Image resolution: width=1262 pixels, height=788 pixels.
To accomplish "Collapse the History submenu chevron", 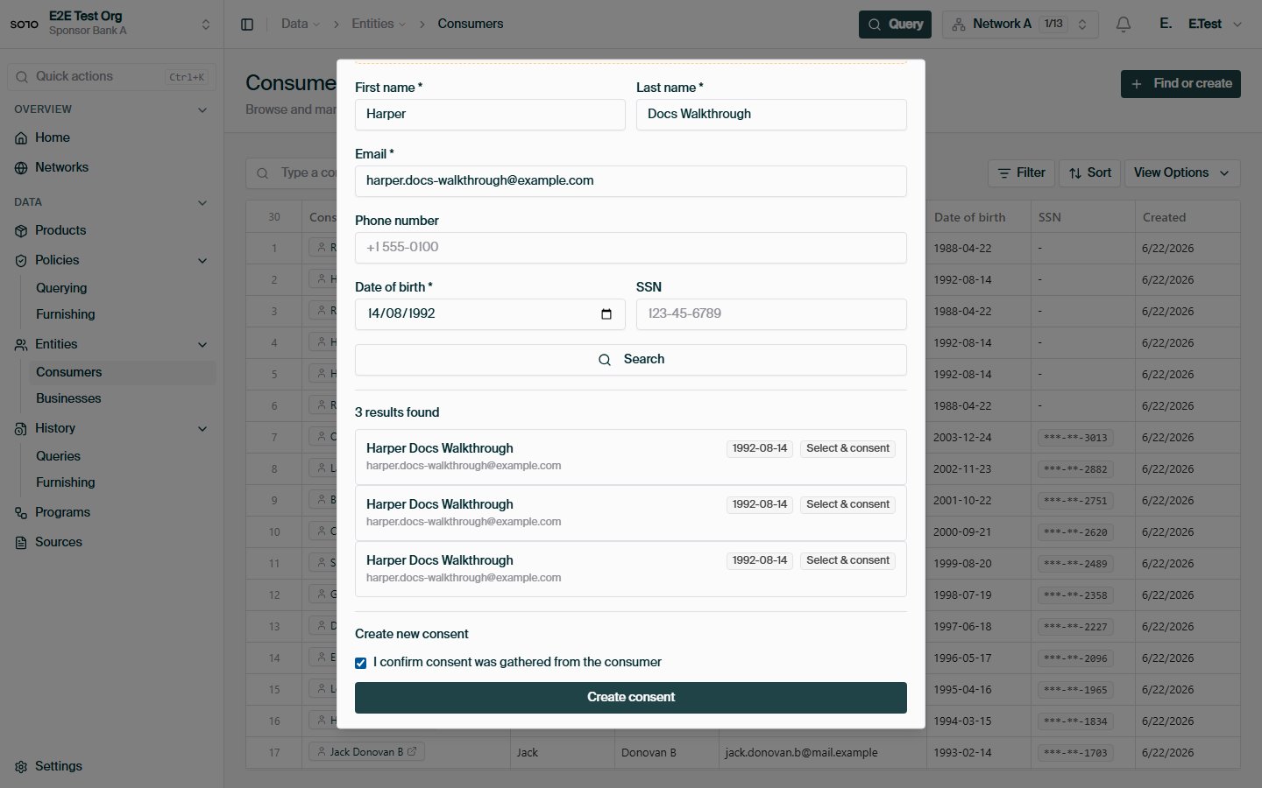I will (202, 429).
